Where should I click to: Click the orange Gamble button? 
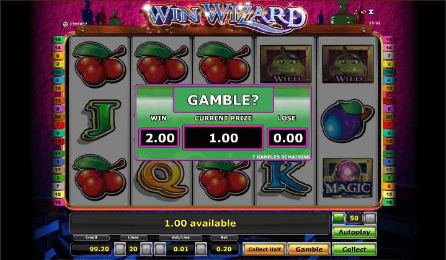pyautogui.click(x=309, y=249)
